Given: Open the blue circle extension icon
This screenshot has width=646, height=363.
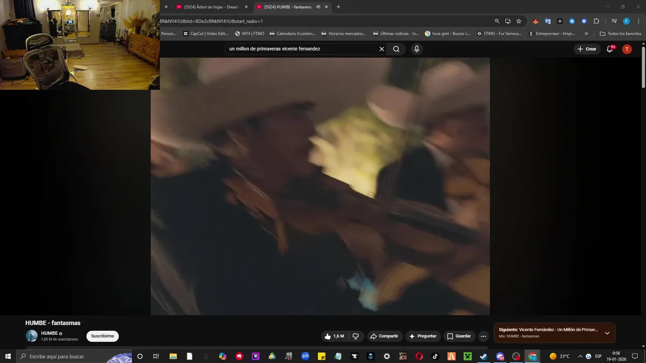Looking at the screenshot, I should pyautogui.click(x=584, y=21).
